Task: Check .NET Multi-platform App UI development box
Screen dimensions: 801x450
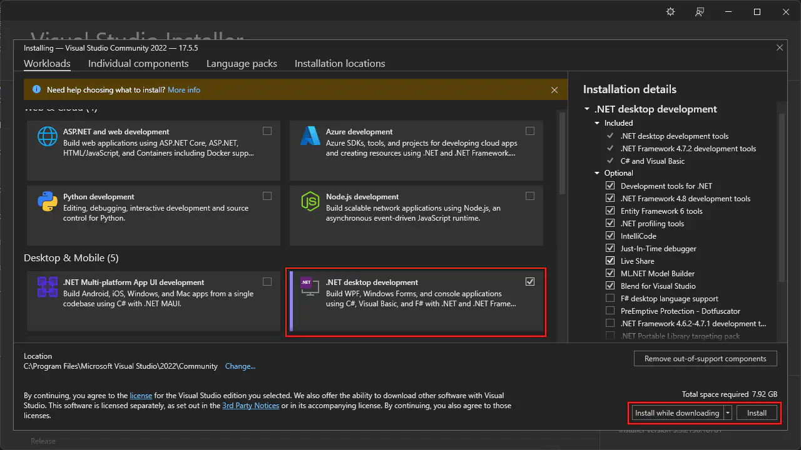Action: click(267, 282)
